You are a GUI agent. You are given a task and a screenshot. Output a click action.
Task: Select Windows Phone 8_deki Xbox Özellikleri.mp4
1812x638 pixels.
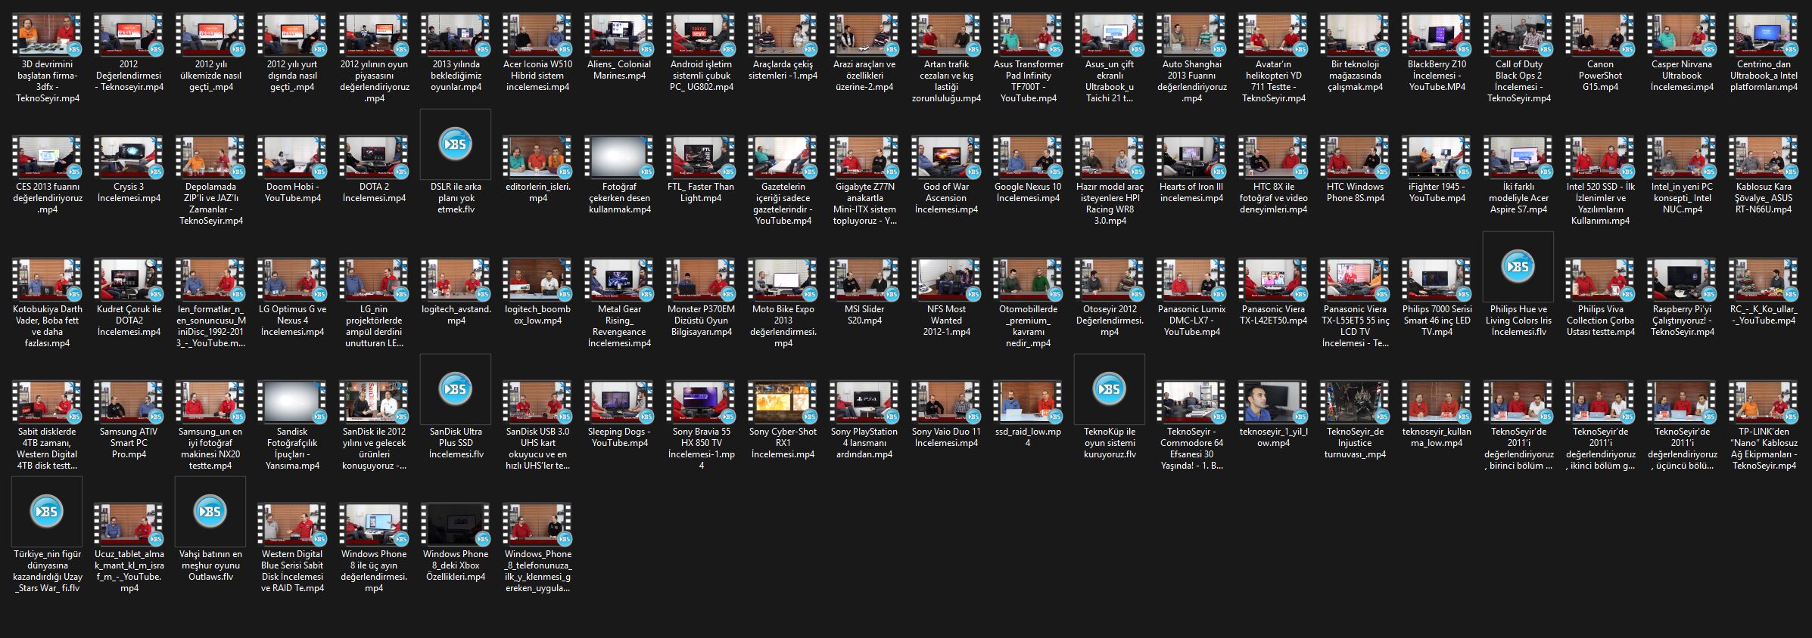click(456, 525)
